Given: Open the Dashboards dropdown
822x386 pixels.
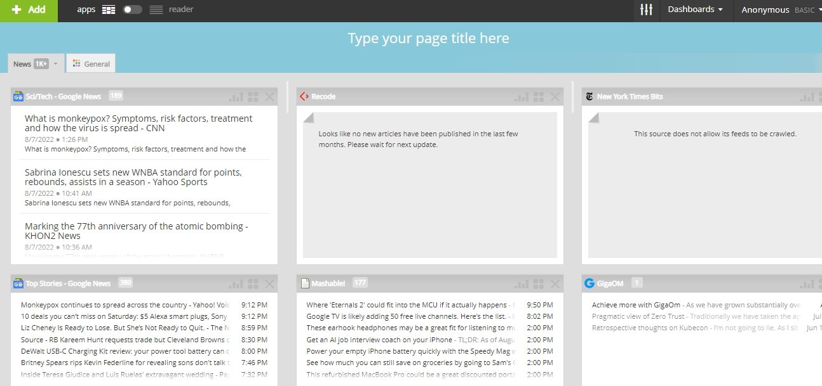Looking at the screenshot, I should tap(695, 10).
